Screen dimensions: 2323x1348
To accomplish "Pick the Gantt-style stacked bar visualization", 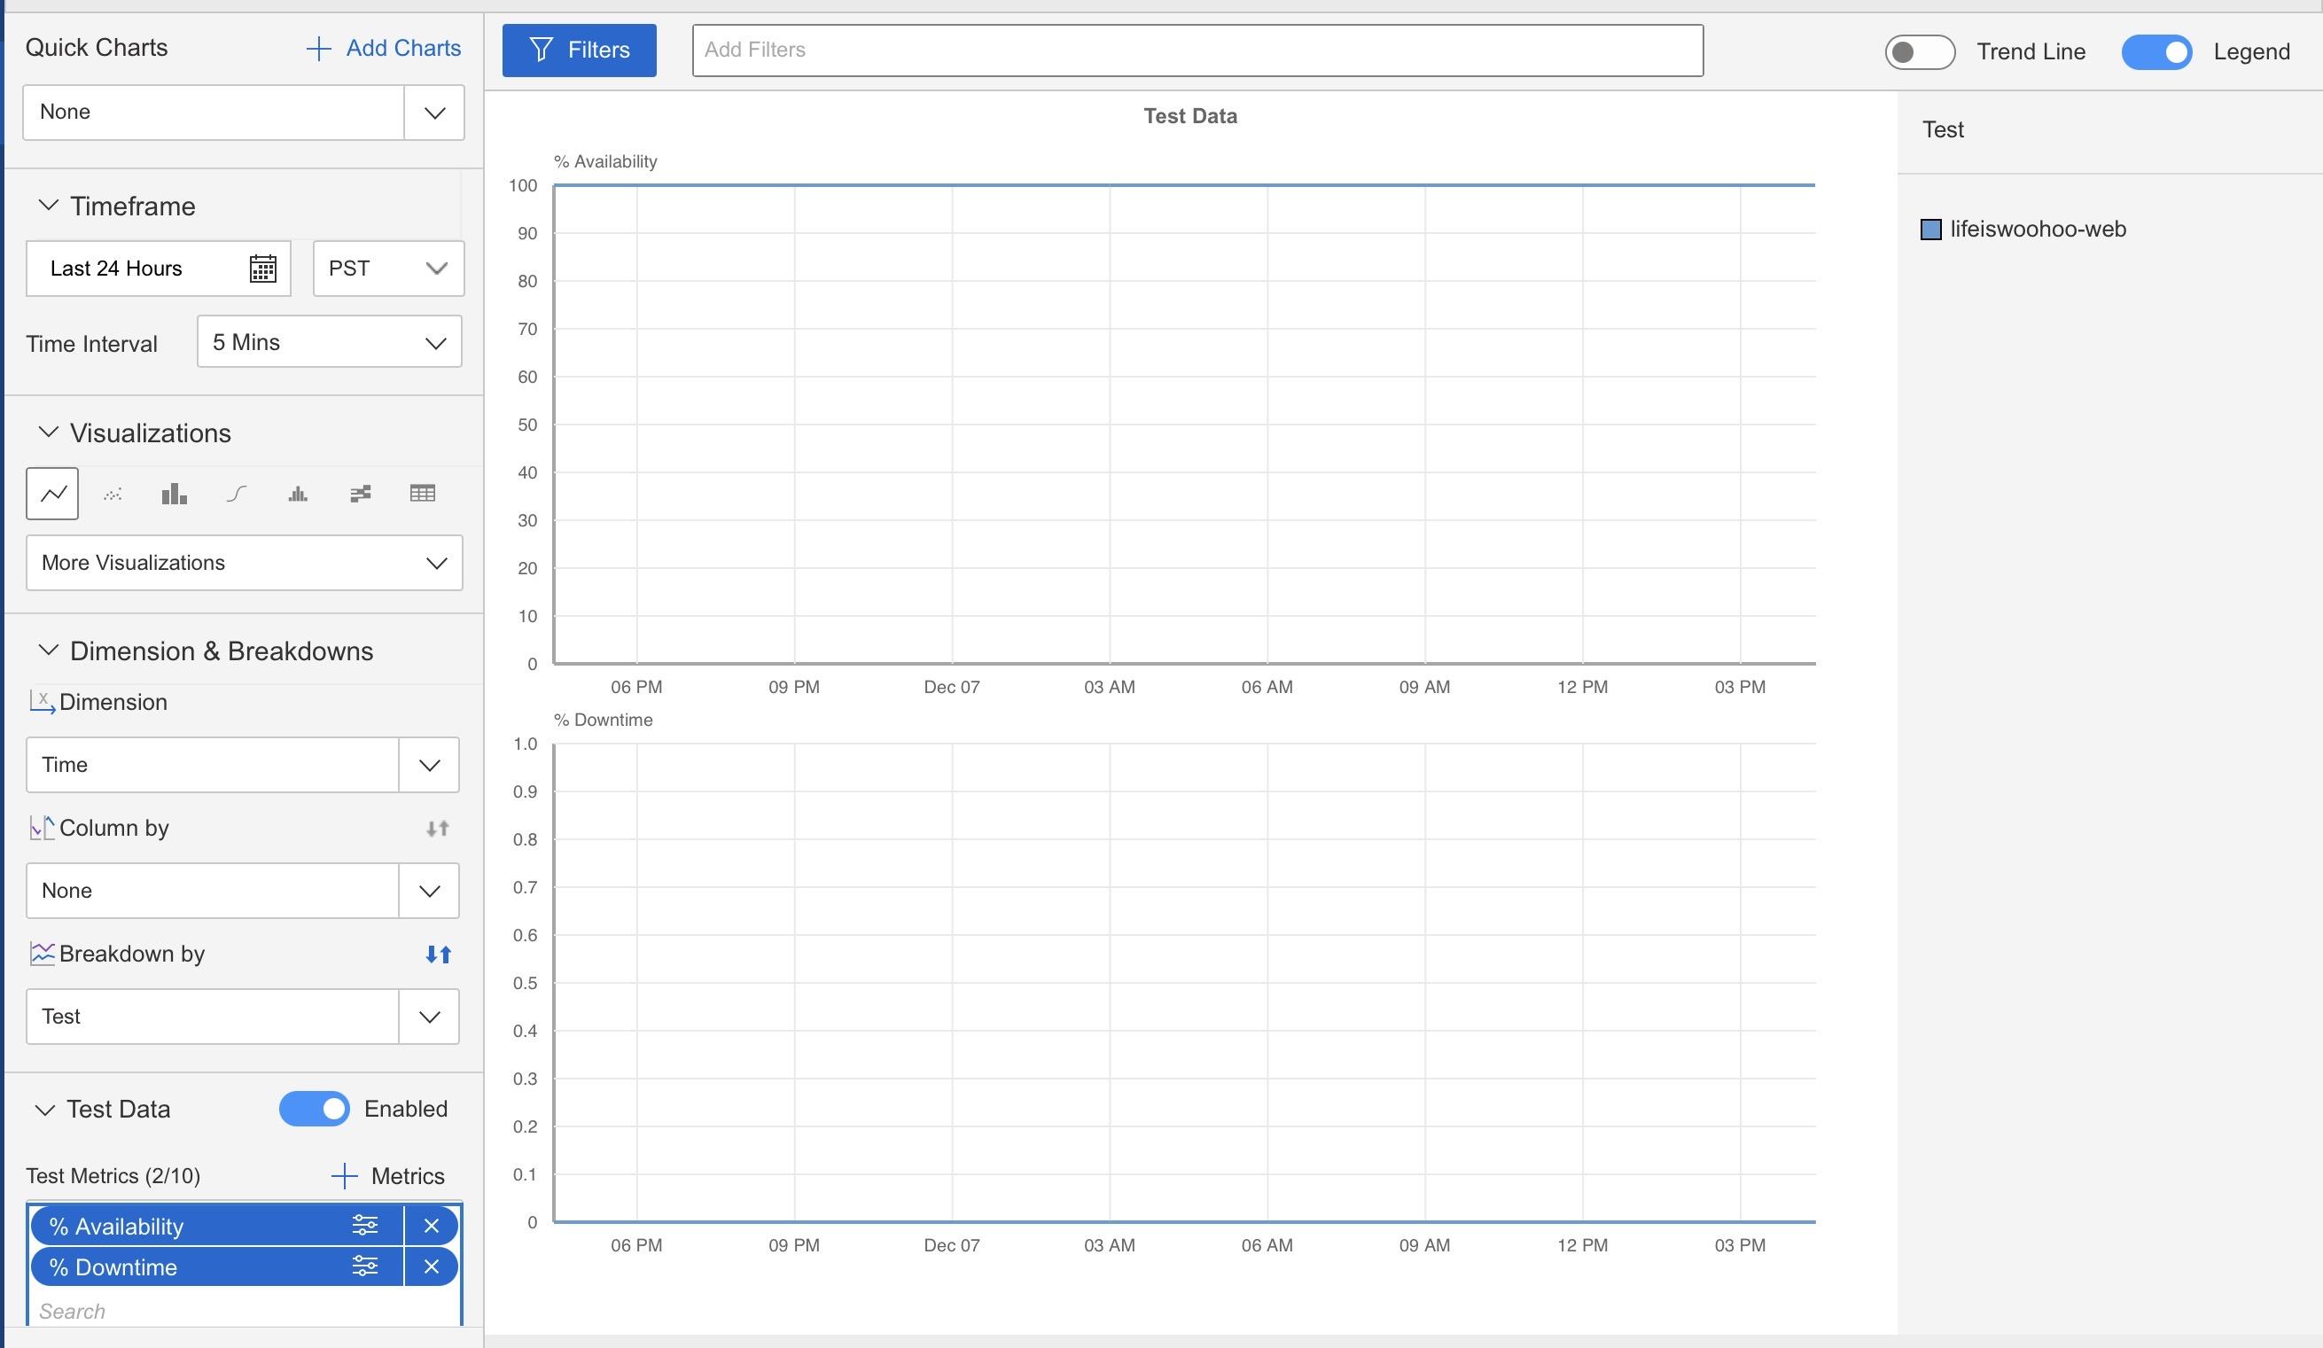I will point(361,495).
